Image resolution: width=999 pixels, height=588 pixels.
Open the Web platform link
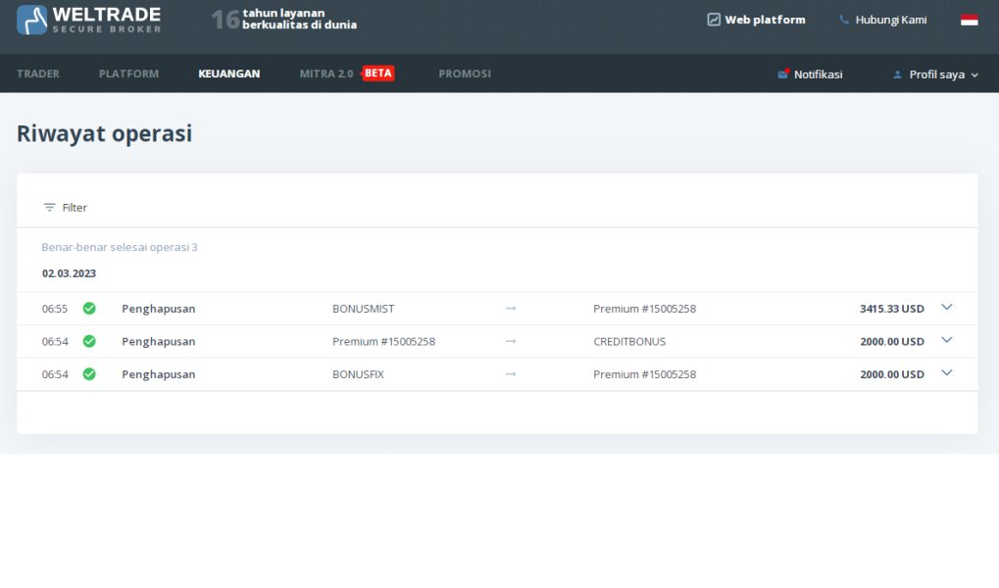click(x=756, y=20)
